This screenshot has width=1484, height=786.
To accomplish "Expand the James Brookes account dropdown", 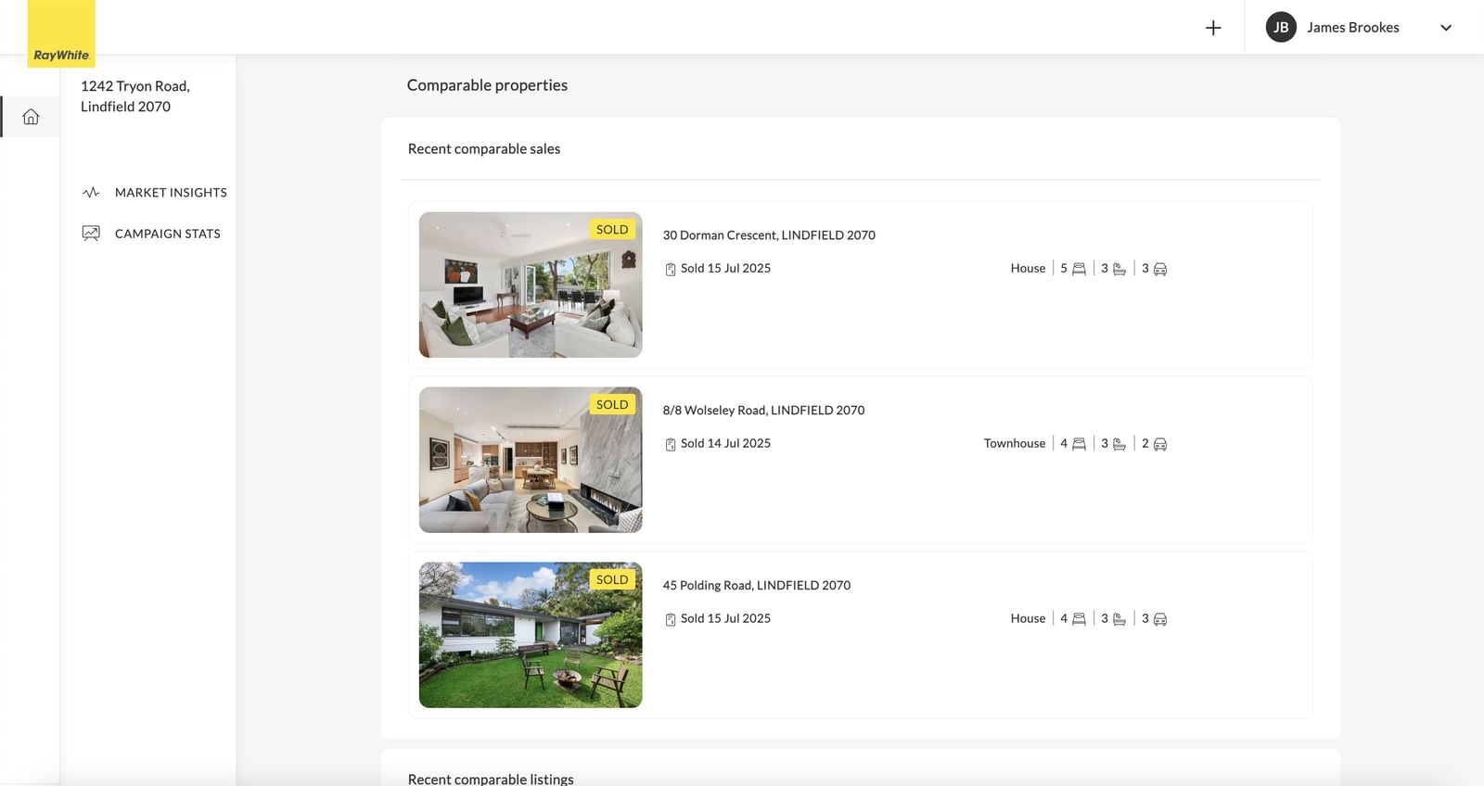I will click(x=1445, y=28).
